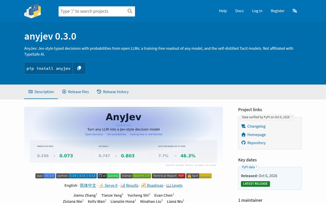Click the Homepage house icon
The height and width of the screenshot is (203, 326).
point(243,134)
